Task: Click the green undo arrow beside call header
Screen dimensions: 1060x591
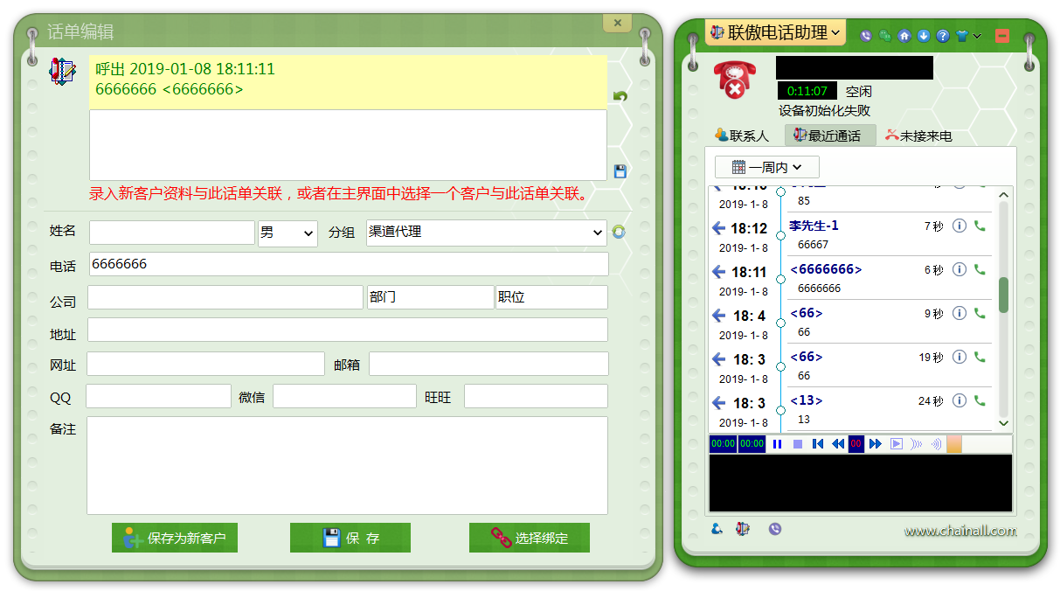Action: click(620, 96)
